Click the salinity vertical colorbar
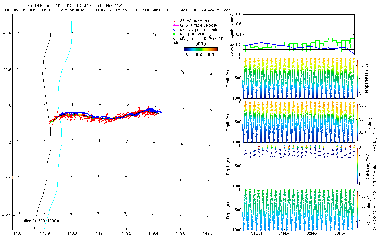This screenshot has width=379, height=237. point(358,122)
